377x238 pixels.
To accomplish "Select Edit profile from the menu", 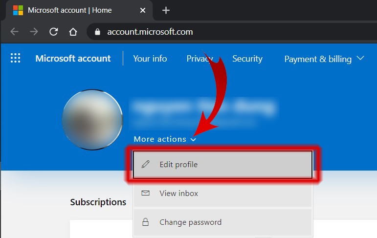I will tap(222, 165).
